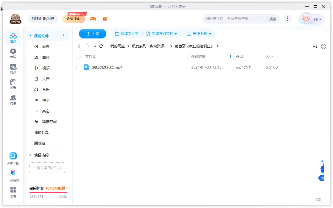Switch to grid view using the layout icon

coord(324,46)
